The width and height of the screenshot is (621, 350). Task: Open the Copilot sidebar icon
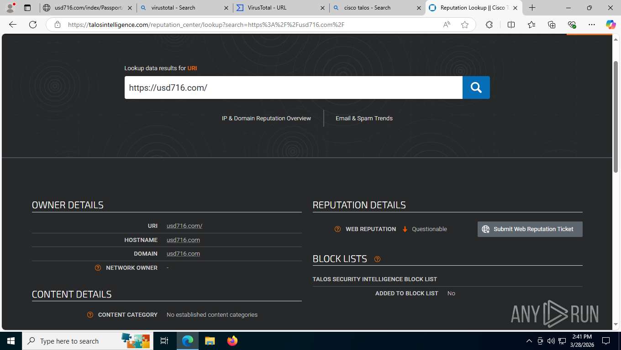tap(610, 25)
